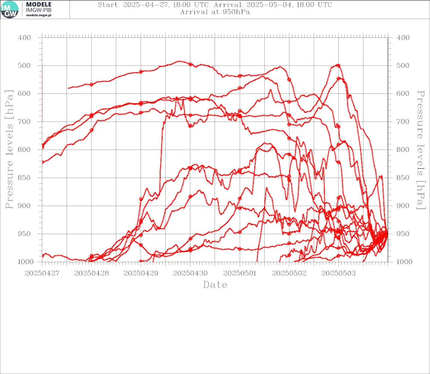This screenshot has width=430, height=374.
Task: Click the 20250428 date label
Action: (x=92, y=273)
